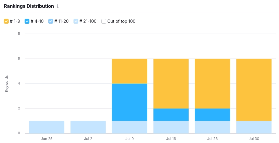Select the light blue segment of Jul 16
279x143 pixels.
tap(171, 127)
